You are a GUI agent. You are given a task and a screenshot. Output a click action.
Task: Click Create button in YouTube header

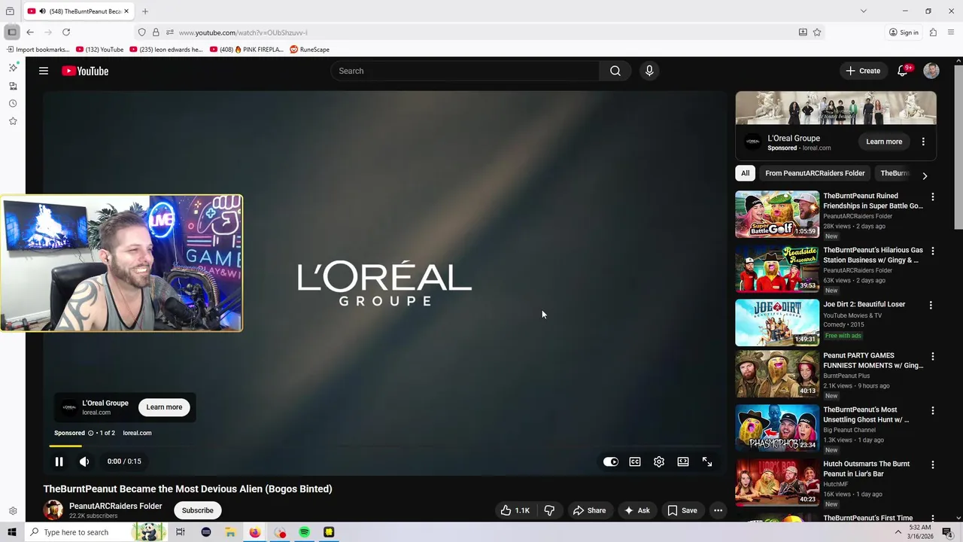863,71
